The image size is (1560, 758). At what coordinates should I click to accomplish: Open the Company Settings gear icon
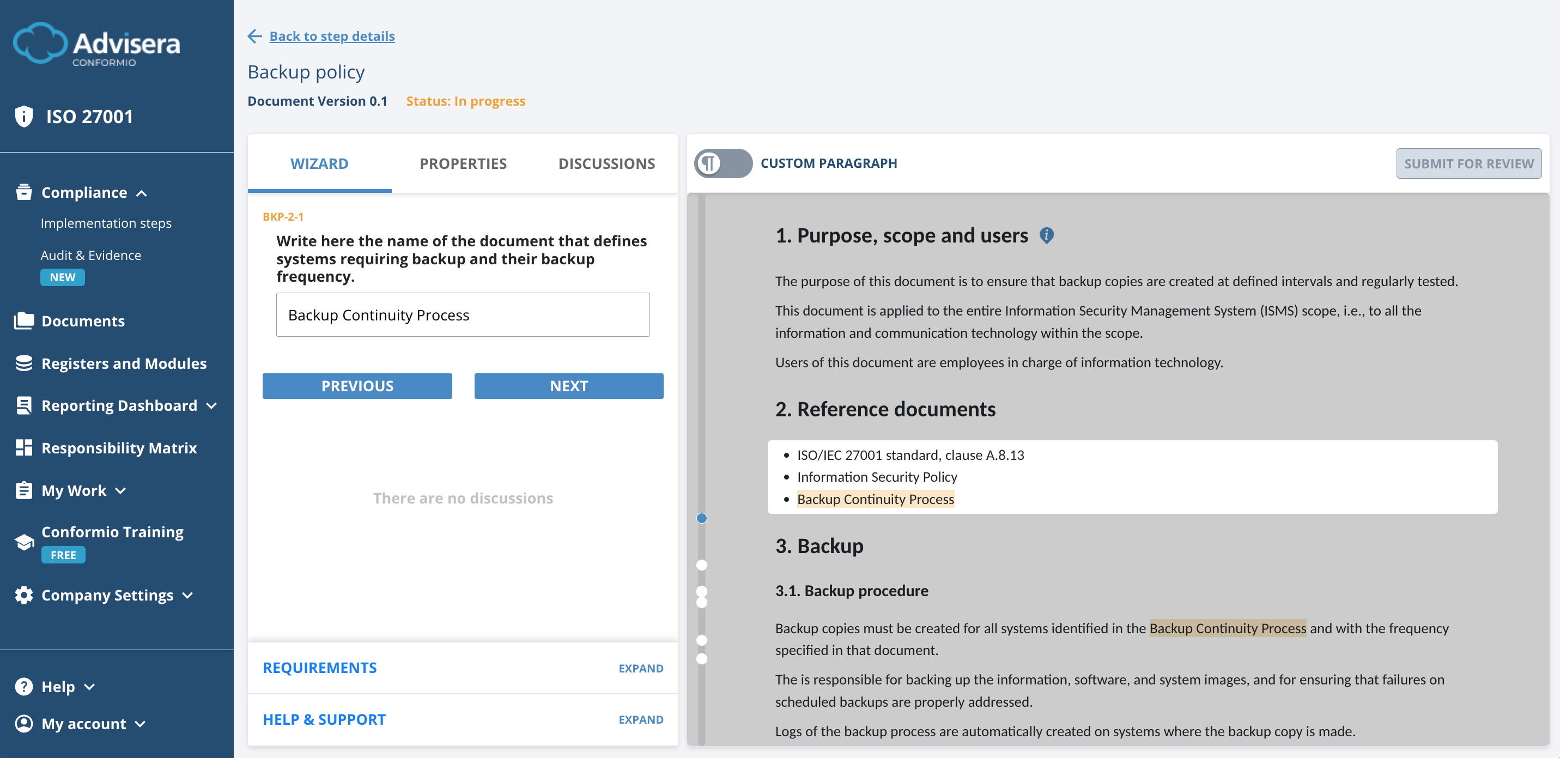point(23,595)
